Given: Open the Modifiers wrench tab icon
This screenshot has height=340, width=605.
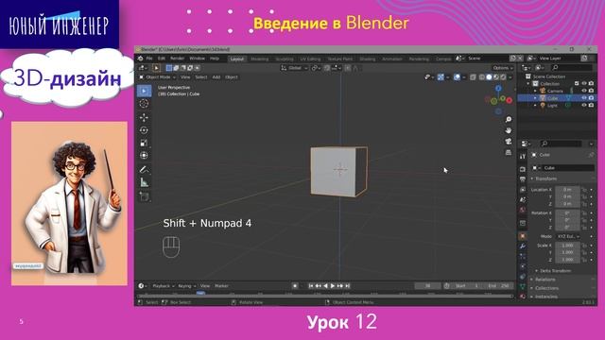Looking at the screenshot, I should click(x=523, y=246).
